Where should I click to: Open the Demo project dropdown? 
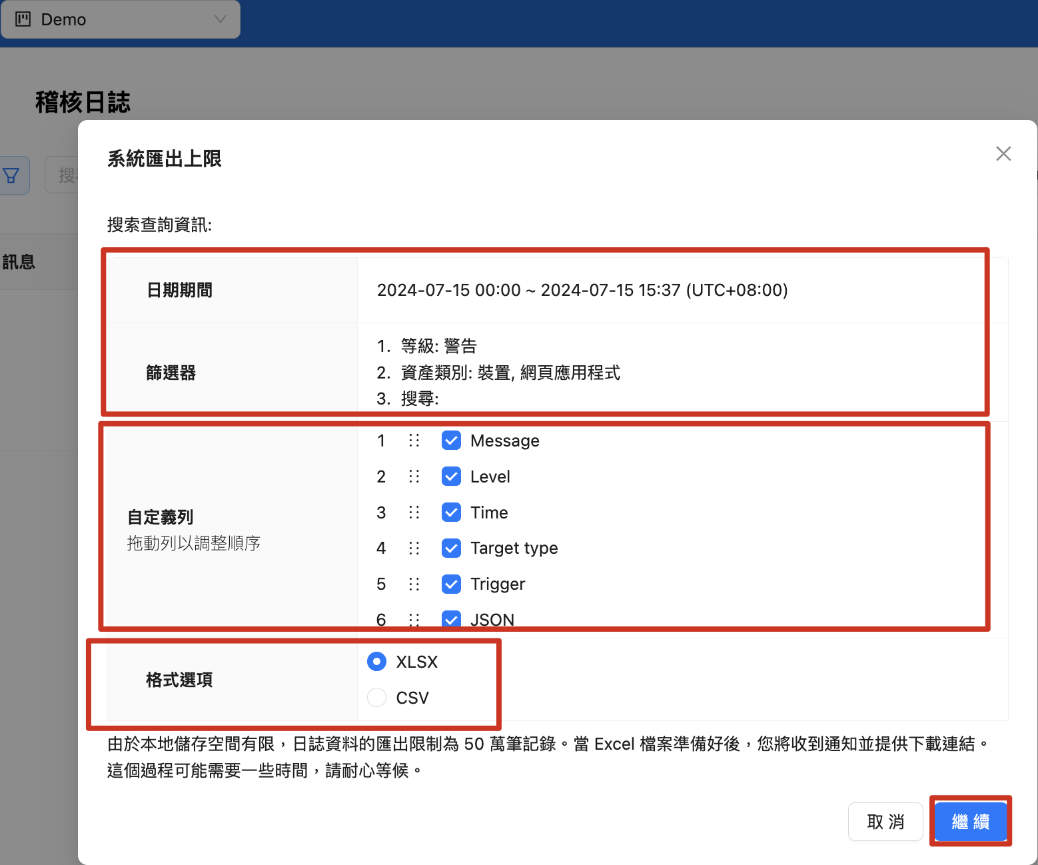(121, 19)
